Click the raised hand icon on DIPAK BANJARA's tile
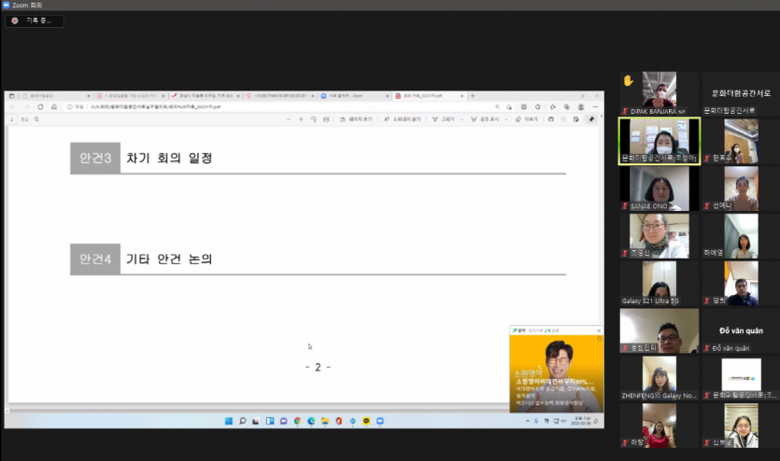The height and width of the screenshot is (461, 780). [x=629, y=81]
